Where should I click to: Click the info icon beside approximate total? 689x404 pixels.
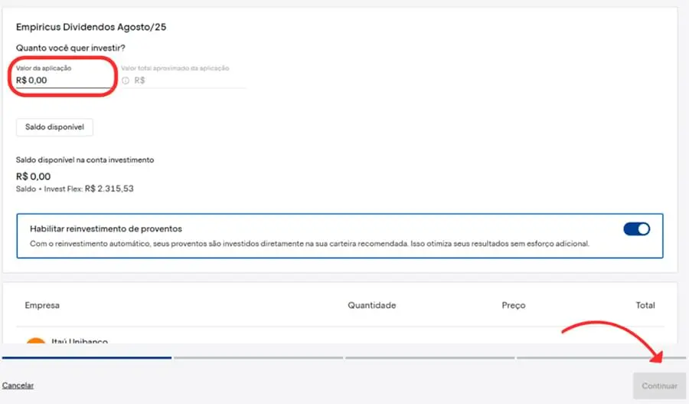126,80
